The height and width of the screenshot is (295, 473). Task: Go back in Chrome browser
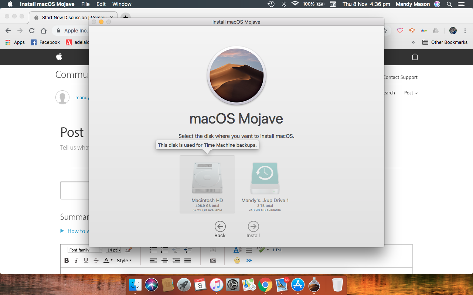(8, 31)
